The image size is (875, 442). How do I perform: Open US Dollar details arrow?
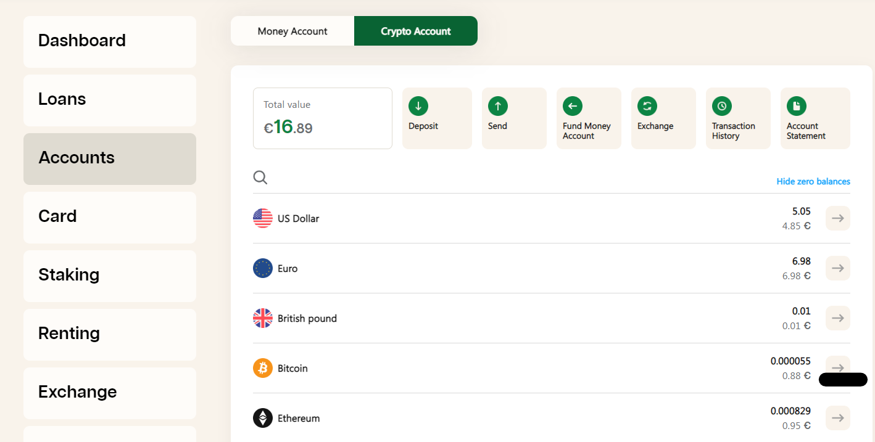(x=838, y=218)
